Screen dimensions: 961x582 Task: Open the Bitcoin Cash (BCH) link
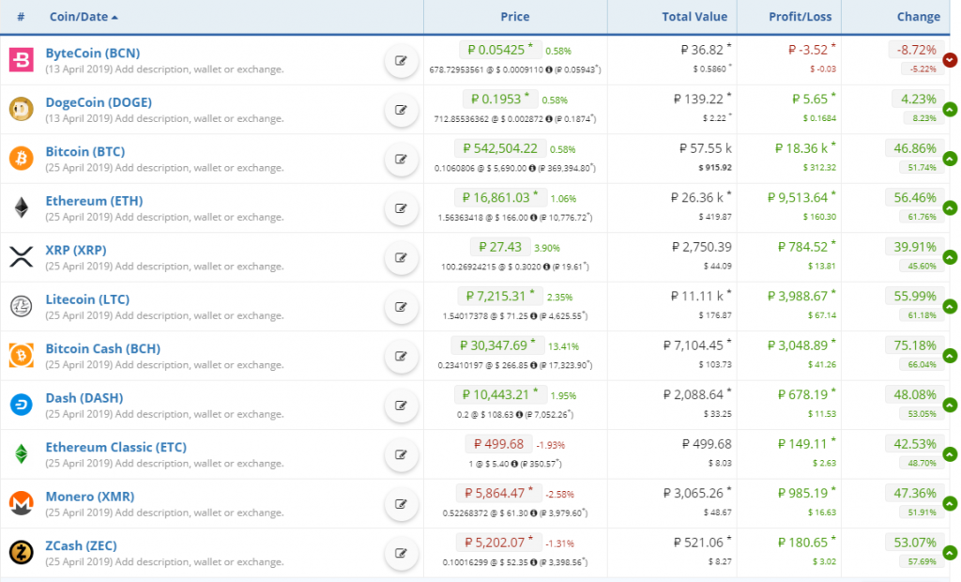click(x=103, y=348)
